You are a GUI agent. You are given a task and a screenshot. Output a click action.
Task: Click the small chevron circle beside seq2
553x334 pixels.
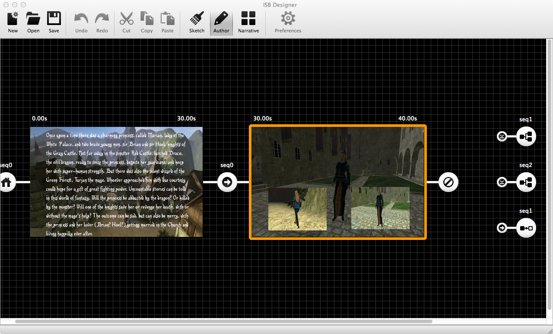[x=502, y=182]
